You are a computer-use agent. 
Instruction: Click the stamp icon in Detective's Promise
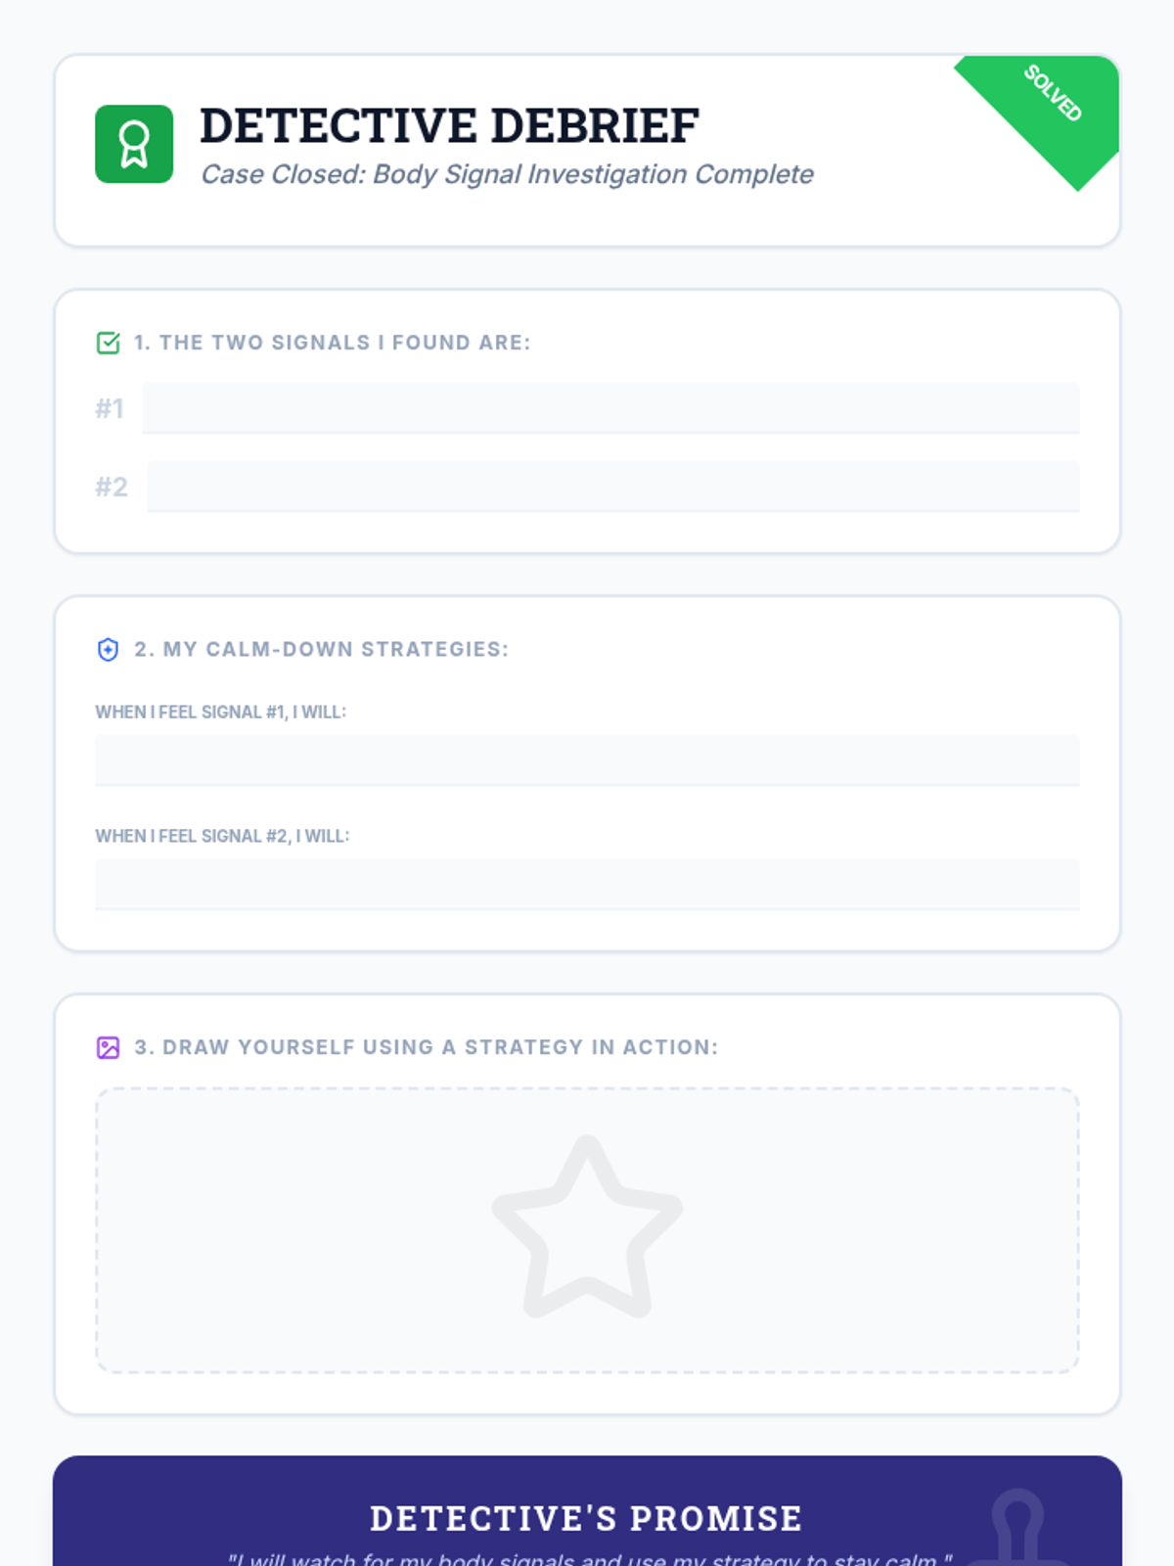1017,1529
